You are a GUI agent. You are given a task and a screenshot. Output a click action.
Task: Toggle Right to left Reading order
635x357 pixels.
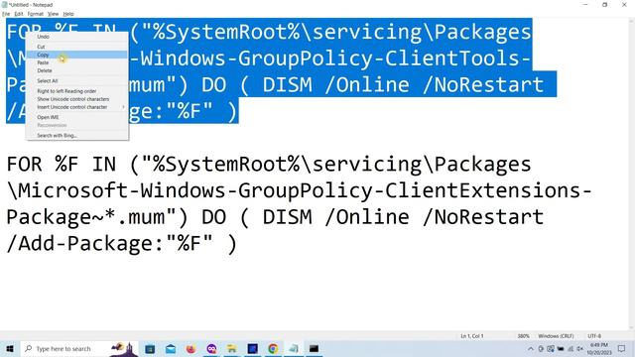[77, 91]
